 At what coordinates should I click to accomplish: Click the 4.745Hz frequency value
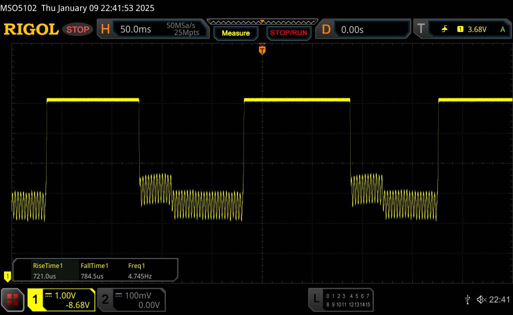(x=140, y=276)
